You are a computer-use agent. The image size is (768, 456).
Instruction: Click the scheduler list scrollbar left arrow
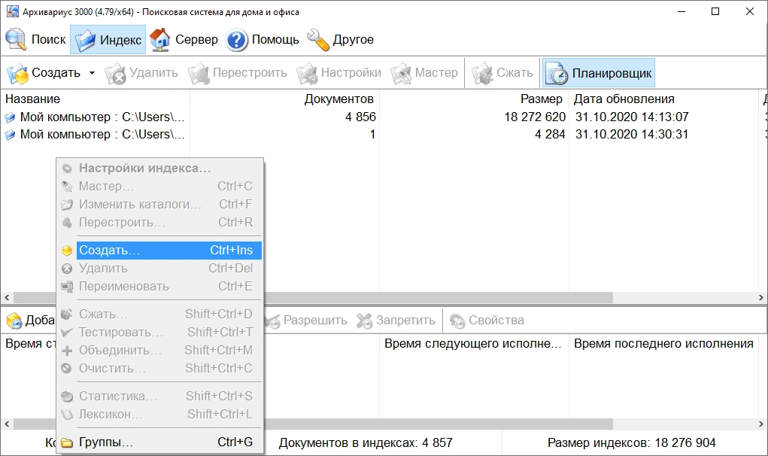click(x=7, y=424)
